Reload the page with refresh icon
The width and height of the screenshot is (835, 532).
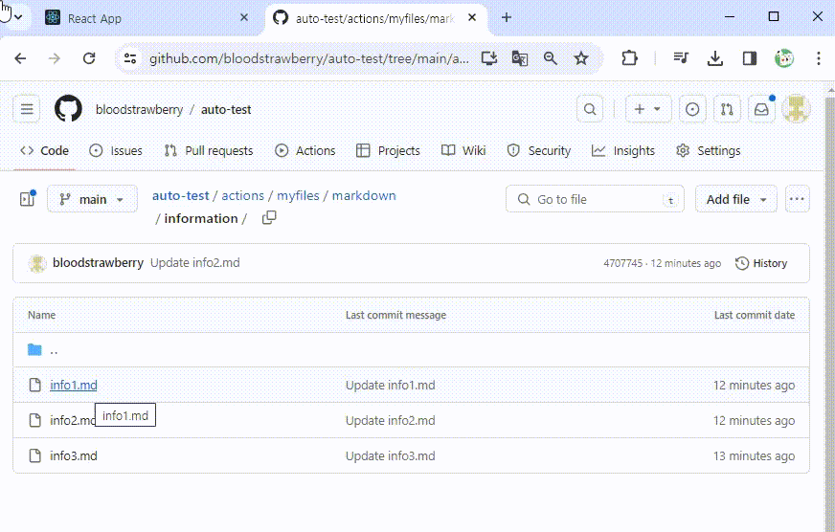click(89, 58)
